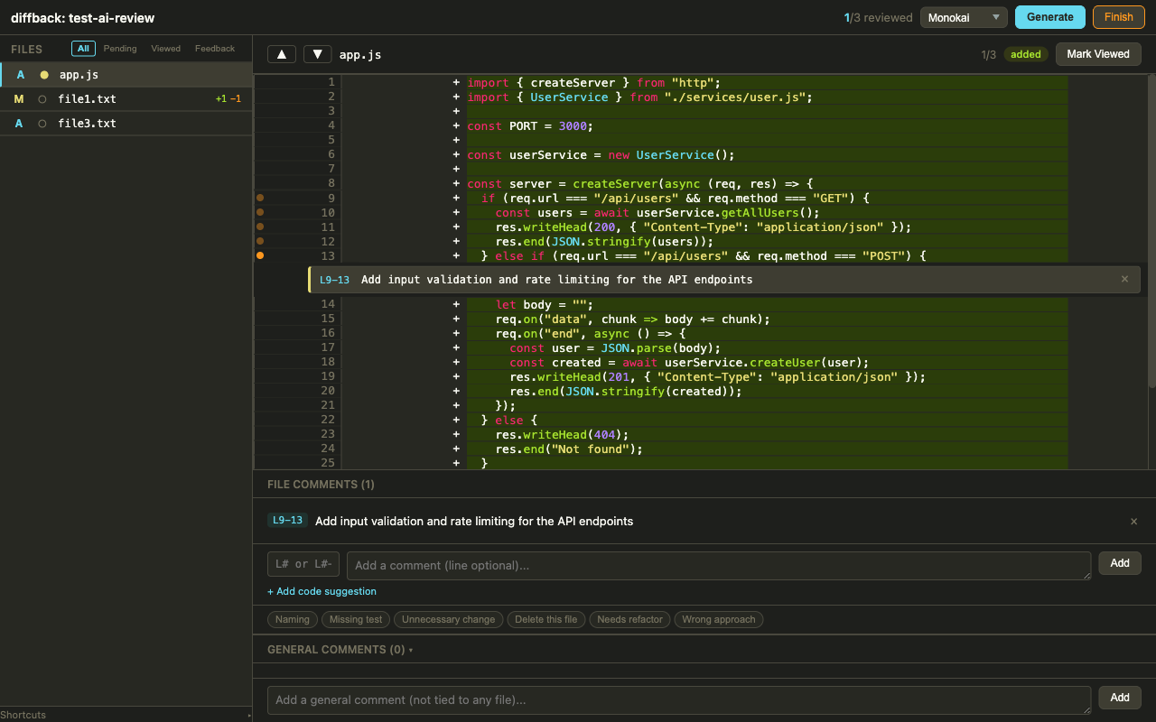Screen dimensions: 1156x722
Task: Select app.js in the file list
Action: coord(126,75)
